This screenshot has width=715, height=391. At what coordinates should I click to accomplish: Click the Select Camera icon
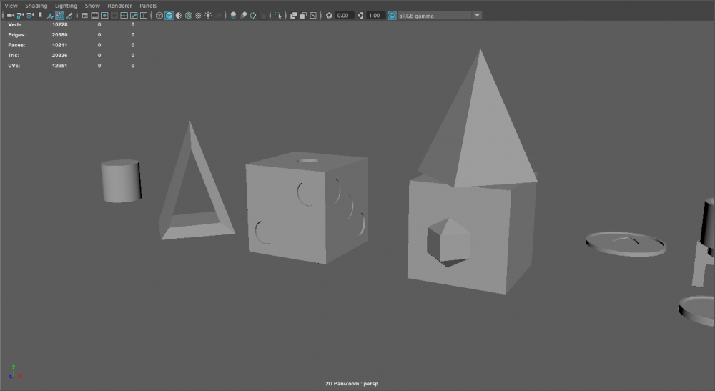[11, 15]
